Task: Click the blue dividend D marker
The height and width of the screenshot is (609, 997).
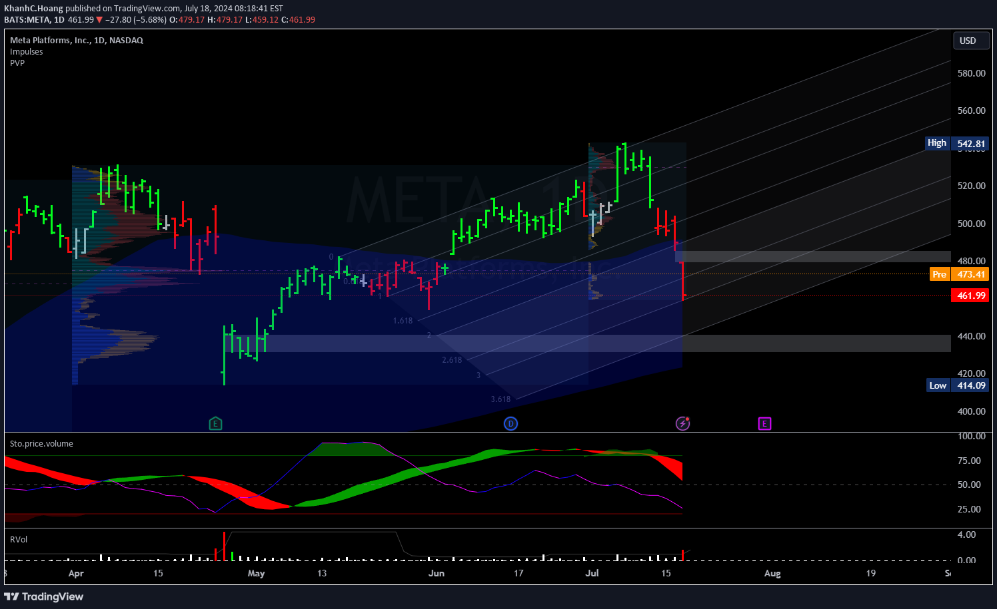Action: [x=510, y=423]
